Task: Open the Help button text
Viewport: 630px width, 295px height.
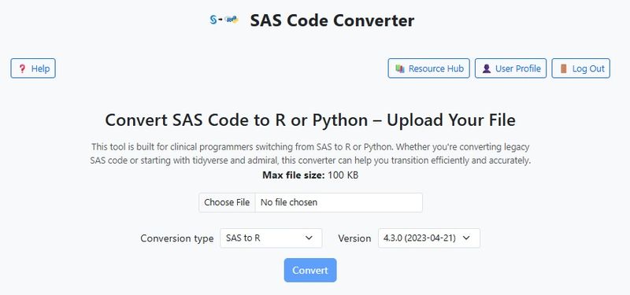Action: coord(40,68)
